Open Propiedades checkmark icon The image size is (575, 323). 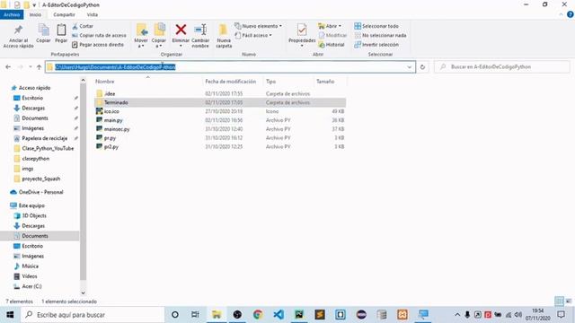[302, 31]
